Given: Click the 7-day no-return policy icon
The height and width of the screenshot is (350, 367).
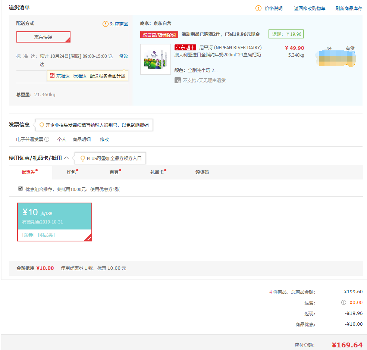Looking at the screenshot, I should 178,81.
